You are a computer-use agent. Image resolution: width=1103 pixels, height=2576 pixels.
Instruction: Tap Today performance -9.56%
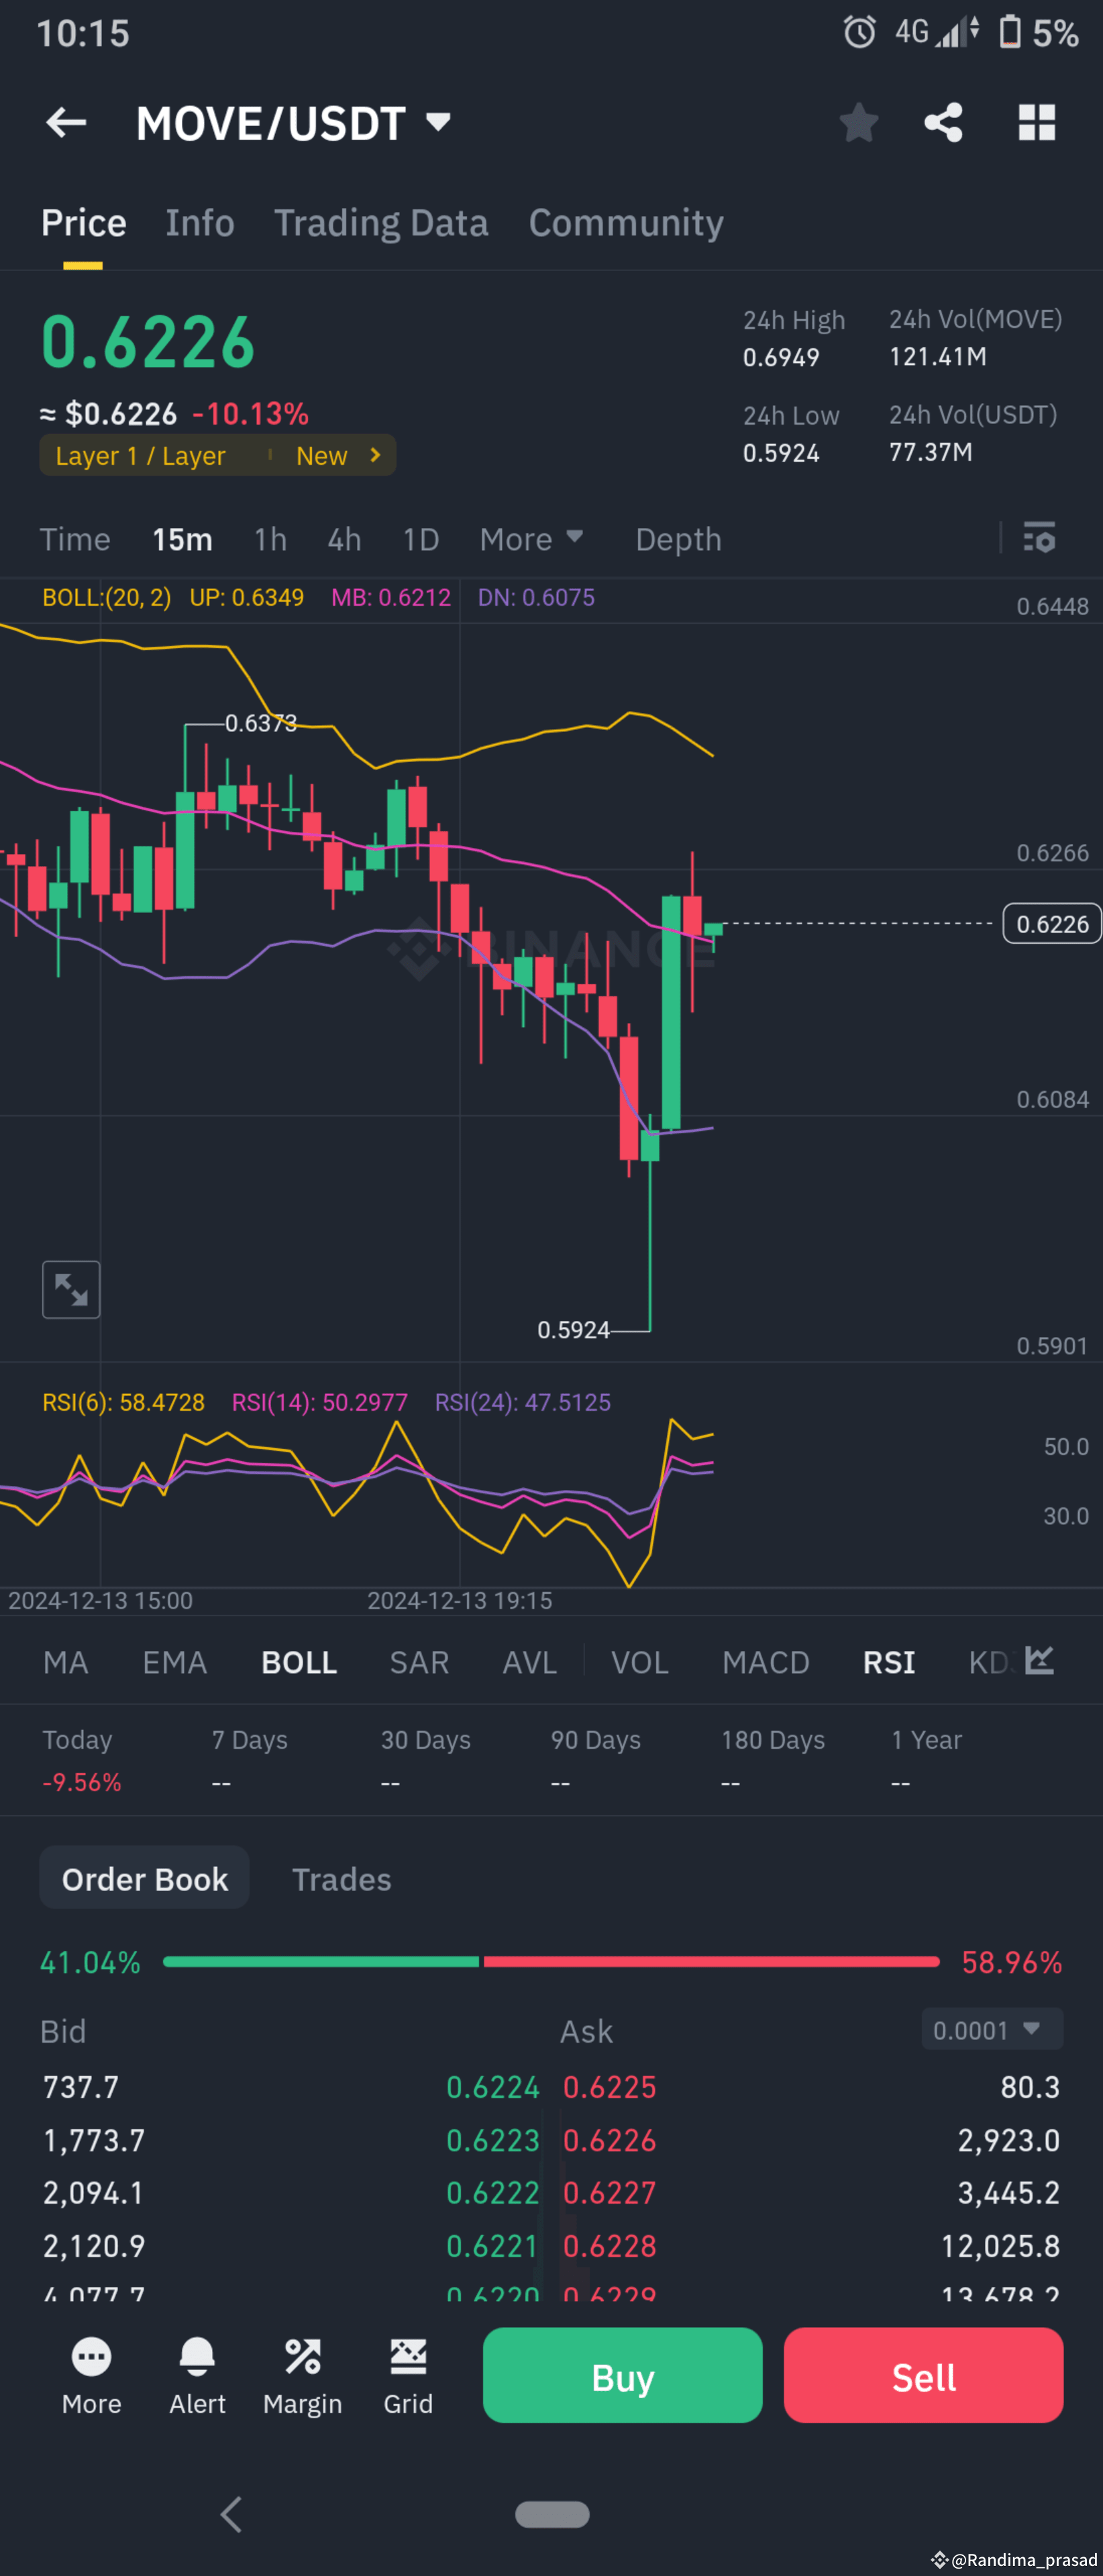82,1782
